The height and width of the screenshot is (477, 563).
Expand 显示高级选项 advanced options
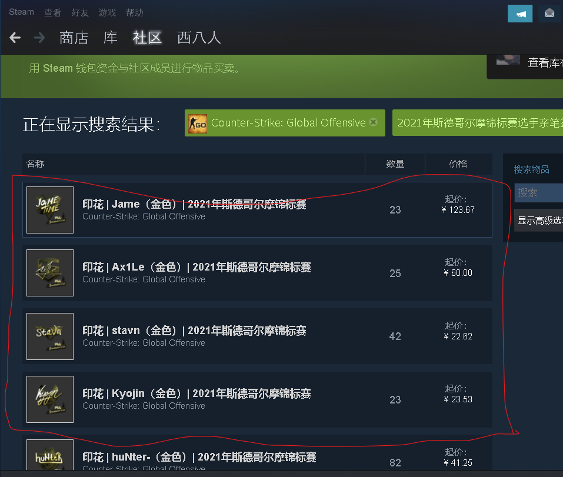(x=538, y=221)
